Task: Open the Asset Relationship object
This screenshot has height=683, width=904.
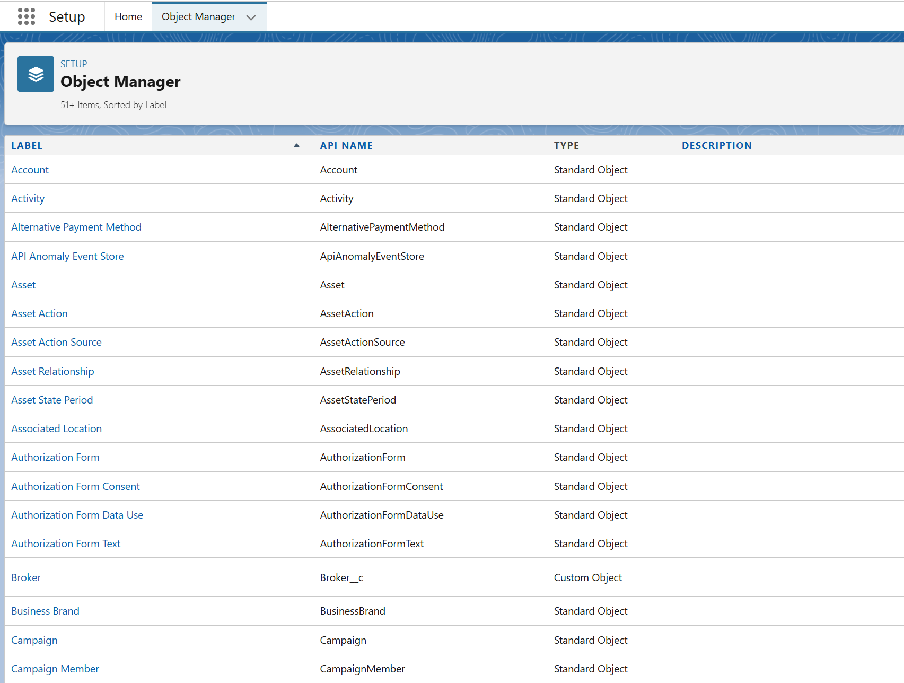Action: 52,371
